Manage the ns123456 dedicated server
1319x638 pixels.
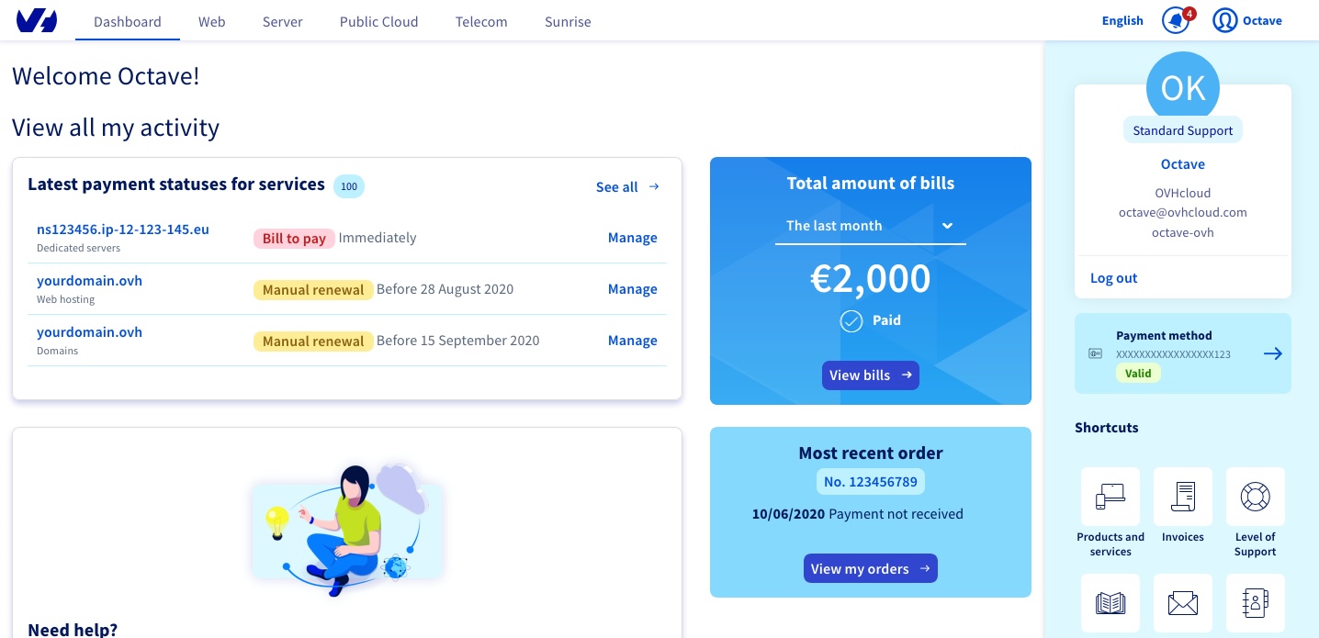click(632, 238)
